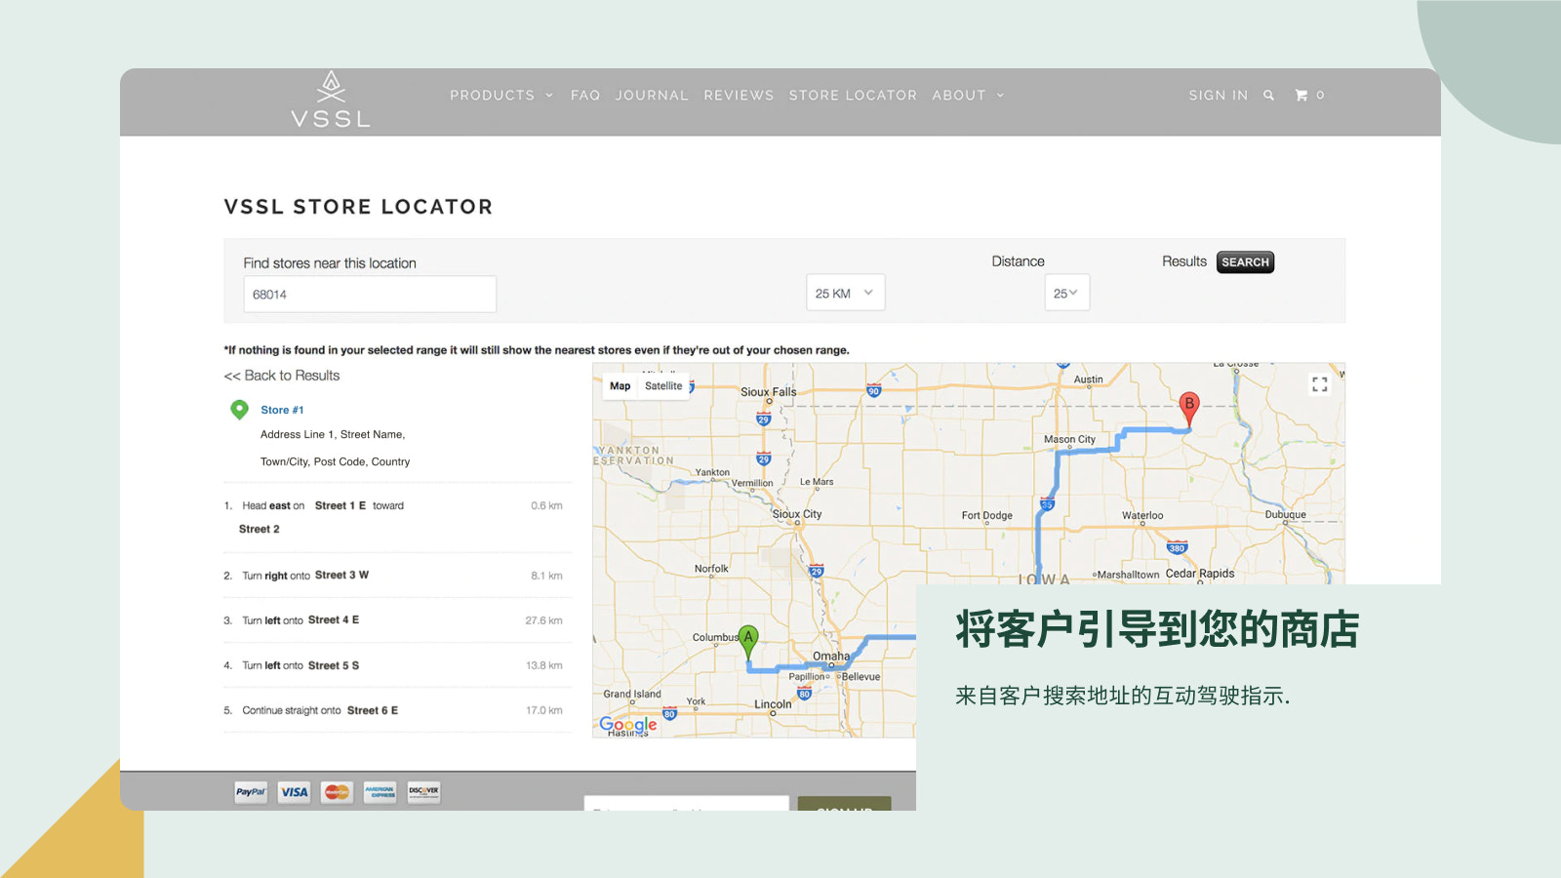The width and height of the screenshot is (1561, 878).
Task: Click the Discover card icon in footer
Action: pyautogui.click(x=423, y=792)
